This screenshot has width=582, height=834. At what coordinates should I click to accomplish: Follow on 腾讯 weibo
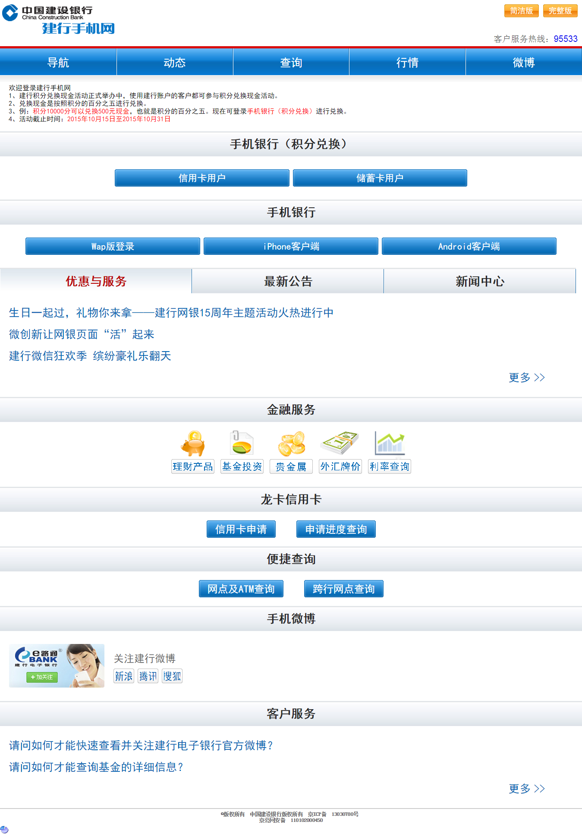[148, 676]
